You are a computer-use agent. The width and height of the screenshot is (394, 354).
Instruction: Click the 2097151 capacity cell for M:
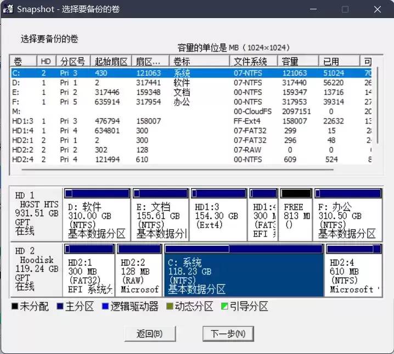point(296,111)
